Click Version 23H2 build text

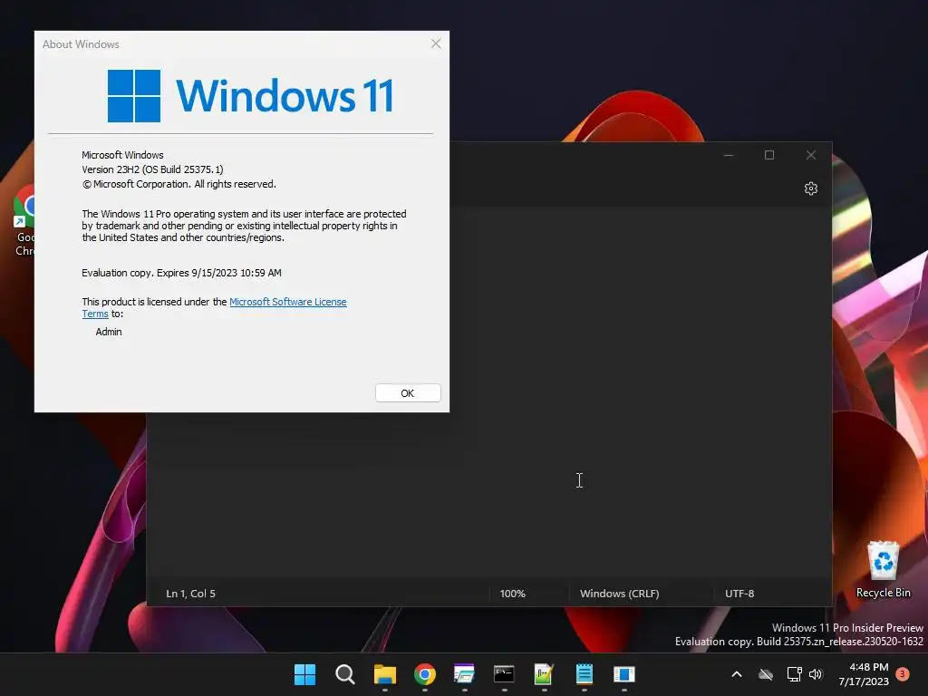pyautogui.click(x=152, y=169)
